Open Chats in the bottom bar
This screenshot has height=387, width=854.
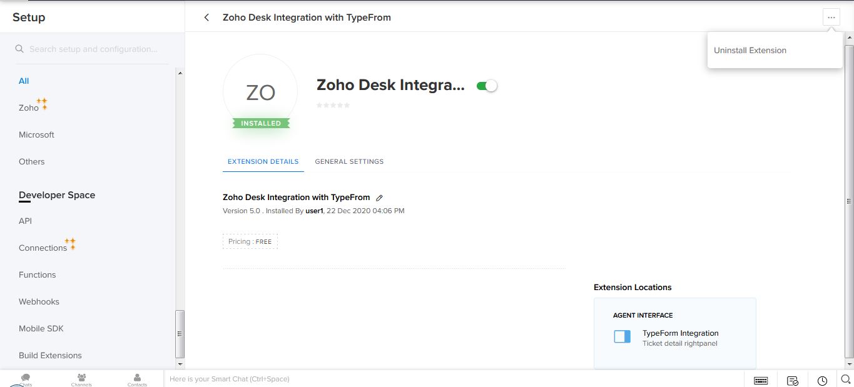(26, 379)
